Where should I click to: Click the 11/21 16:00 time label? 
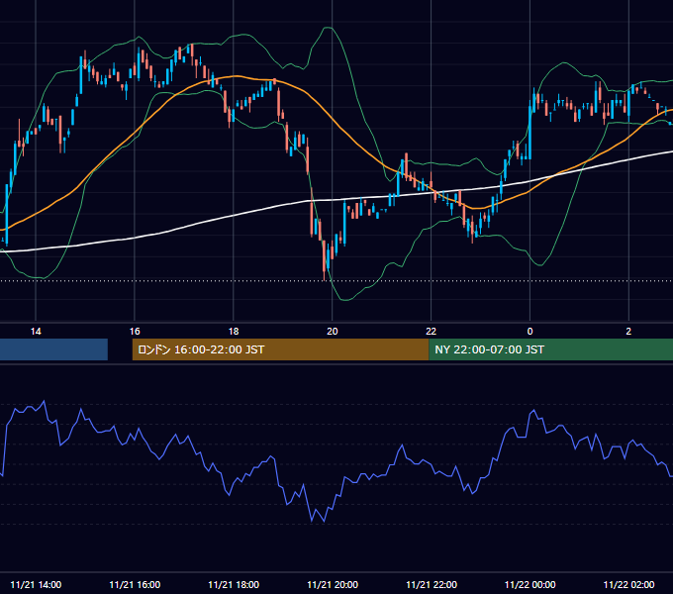(x=135, y=584)
